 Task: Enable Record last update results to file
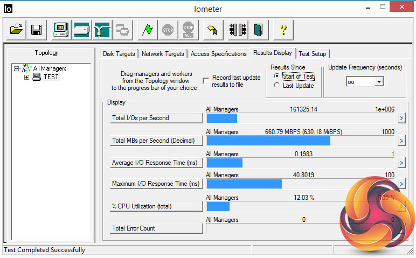pyautogui.click(x=206, y=81)
